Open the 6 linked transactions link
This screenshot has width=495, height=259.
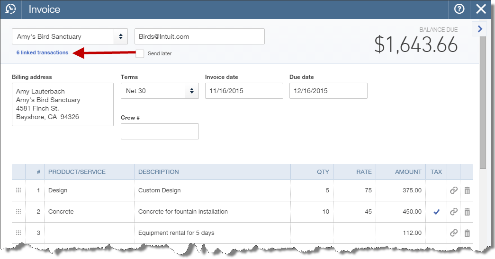[42, 52]
